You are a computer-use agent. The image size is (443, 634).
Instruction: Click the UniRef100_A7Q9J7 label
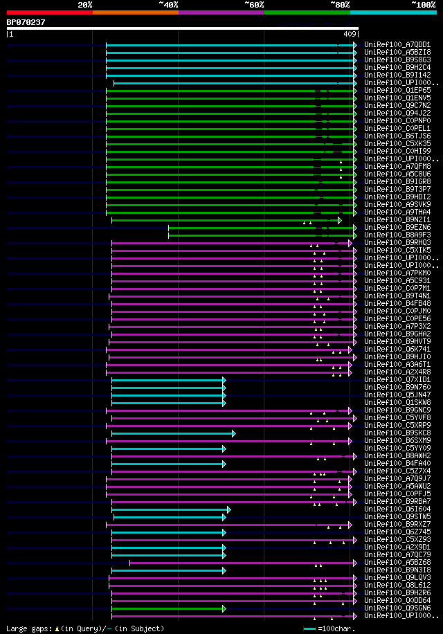pyautogui.click(x=397, y=479)
